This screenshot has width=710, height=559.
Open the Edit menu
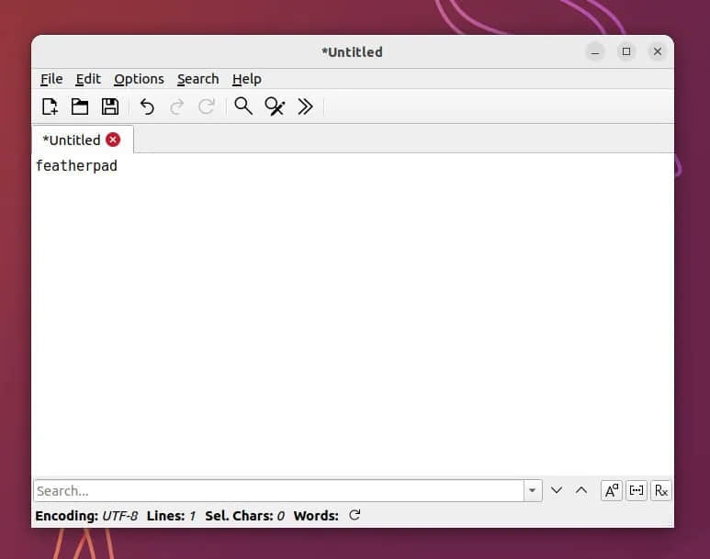point(88,79)
